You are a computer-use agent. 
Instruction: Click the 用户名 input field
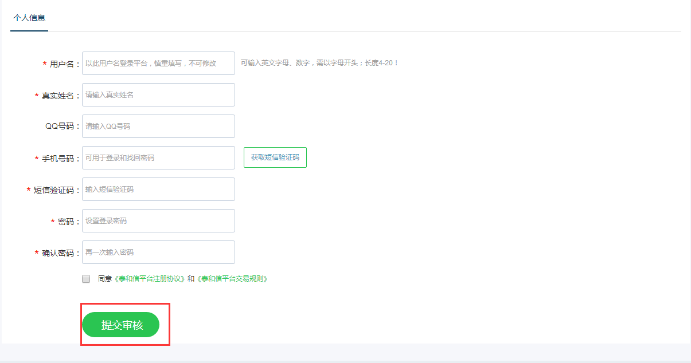point(158,64)
